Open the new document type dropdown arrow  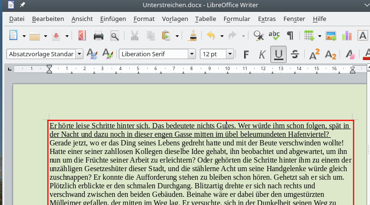tap(24, 36)
